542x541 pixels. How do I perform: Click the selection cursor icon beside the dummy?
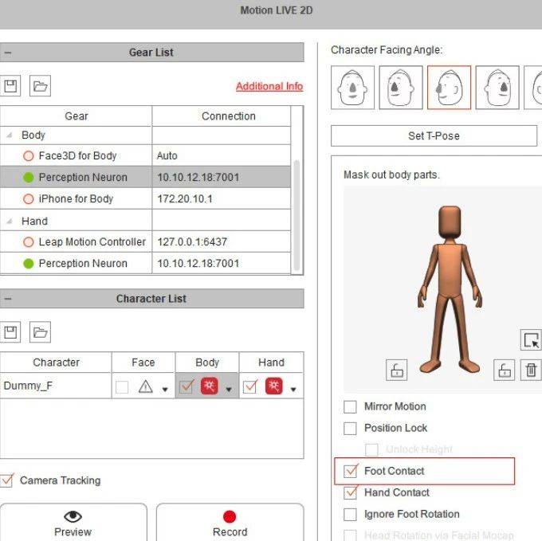click(531, 340)
